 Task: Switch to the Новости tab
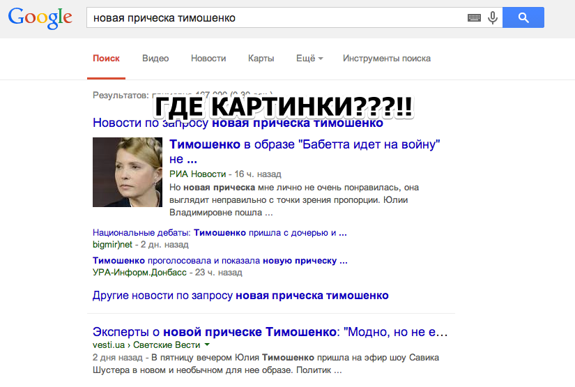pyautogui.click(x=208, y=59)
